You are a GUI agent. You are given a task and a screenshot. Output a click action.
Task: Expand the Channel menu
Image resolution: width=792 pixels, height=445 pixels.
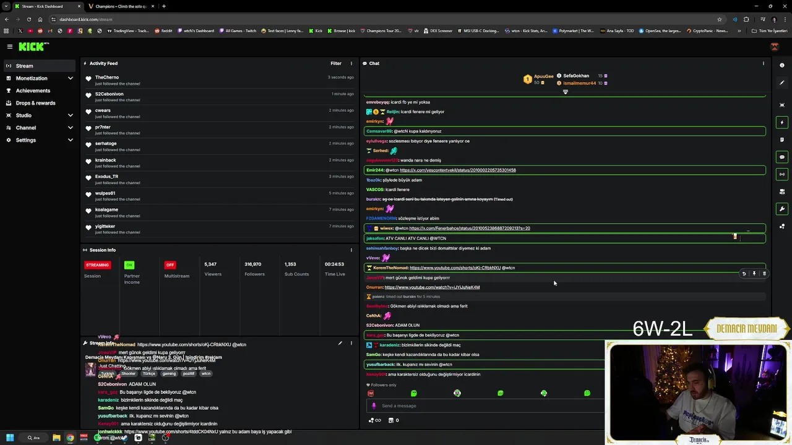coord(40,128)
